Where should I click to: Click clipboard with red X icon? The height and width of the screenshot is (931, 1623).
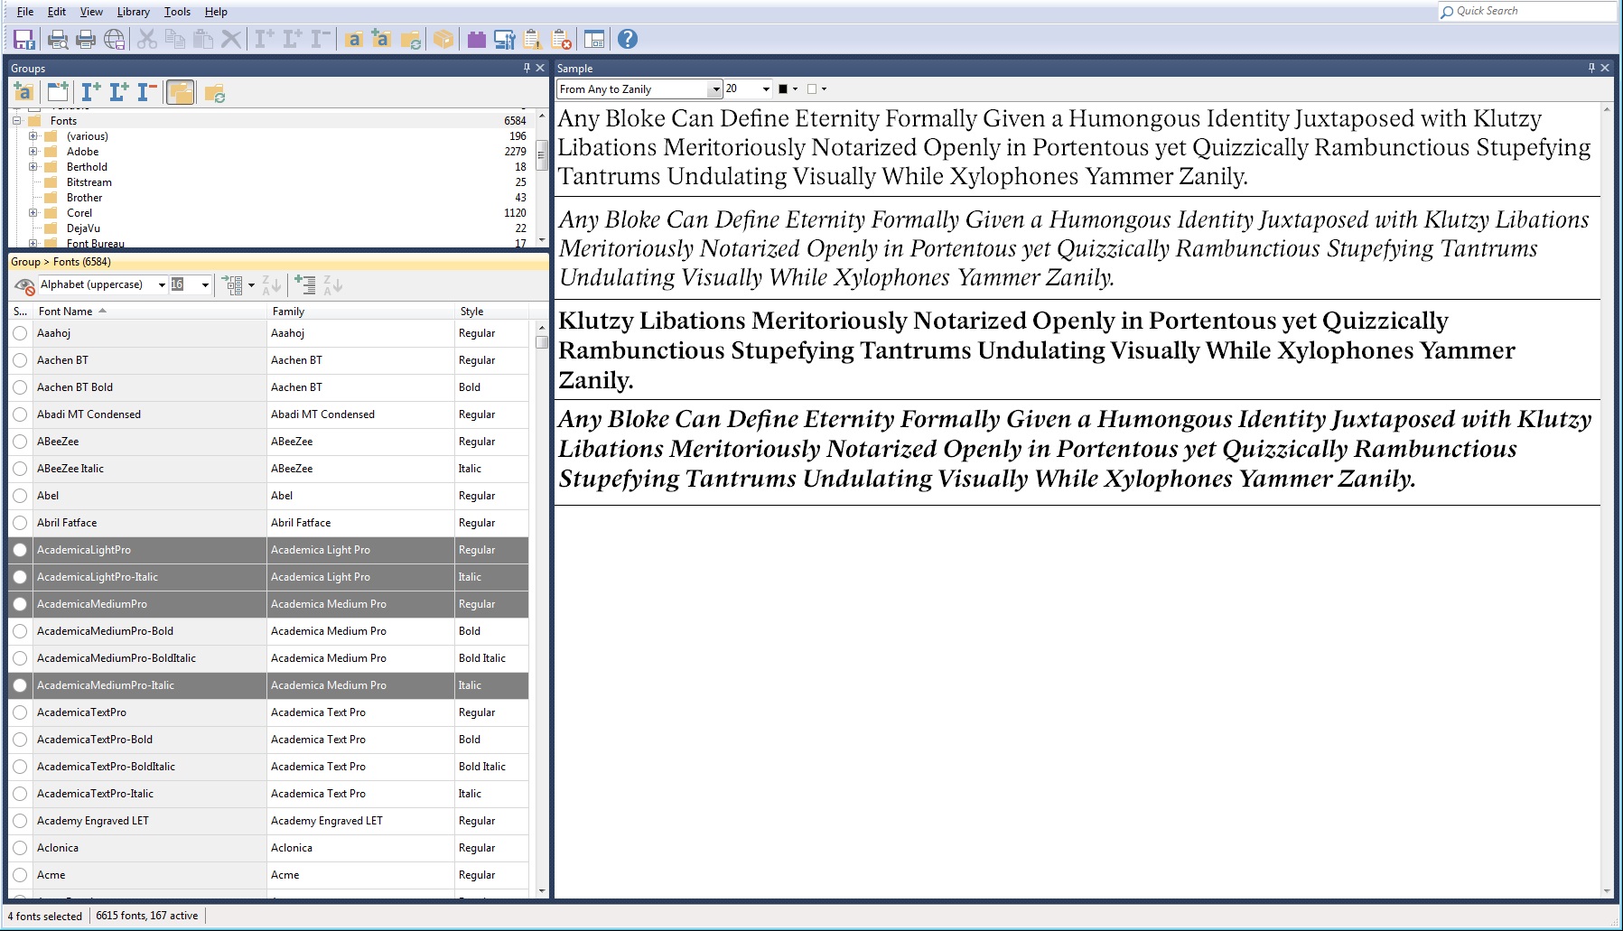(x=561, y=39)
